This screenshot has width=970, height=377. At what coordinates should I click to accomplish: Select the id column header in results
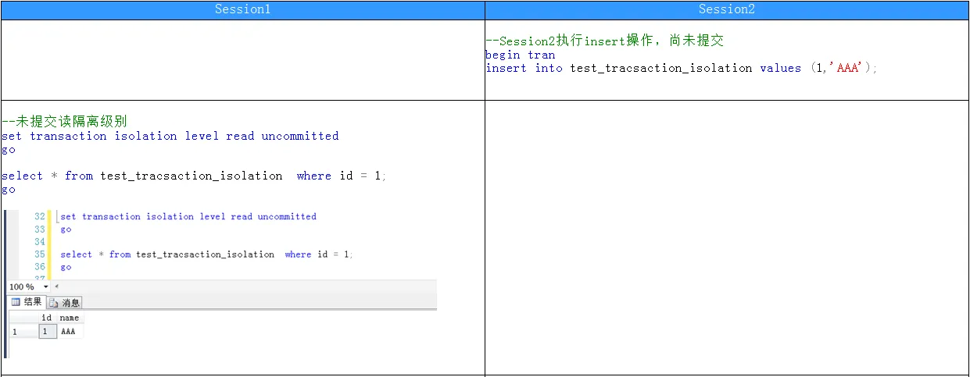click(x=47, y=318)
